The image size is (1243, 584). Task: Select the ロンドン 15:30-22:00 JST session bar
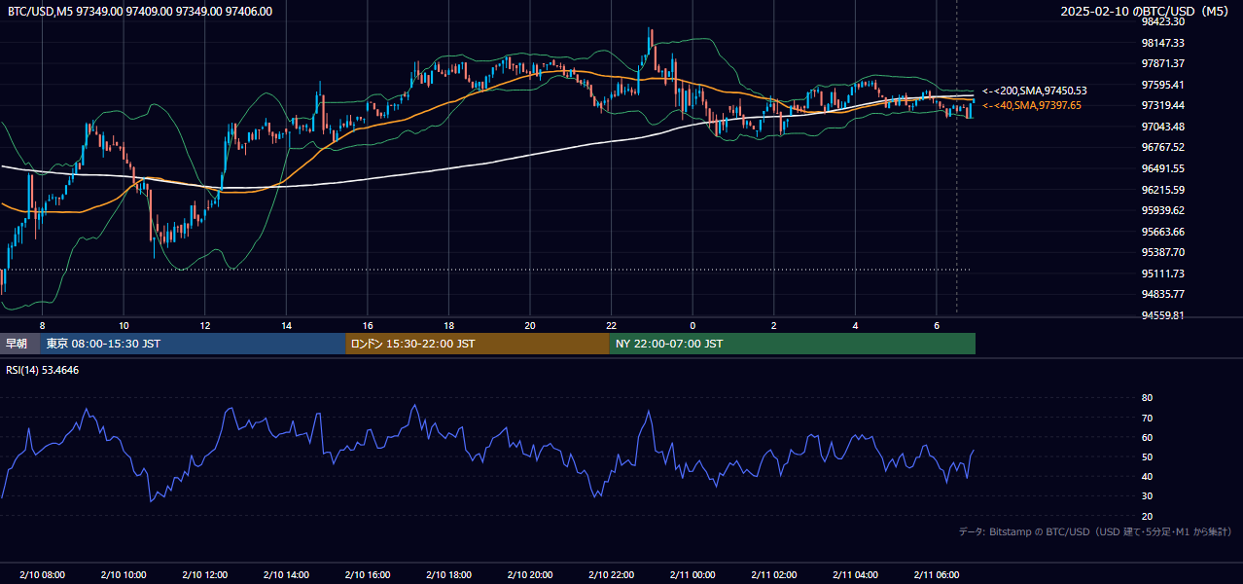click(478, 344)
